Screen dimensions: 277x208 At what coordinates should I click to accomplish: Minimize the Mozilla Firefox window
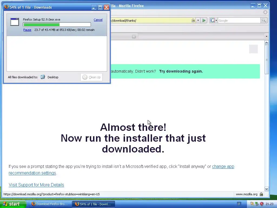point(253,6)
